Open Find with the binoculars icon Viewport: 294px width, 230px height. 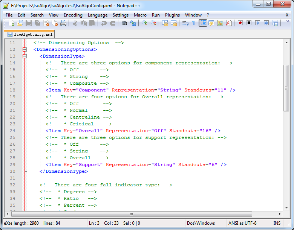(x=124, y=23)
